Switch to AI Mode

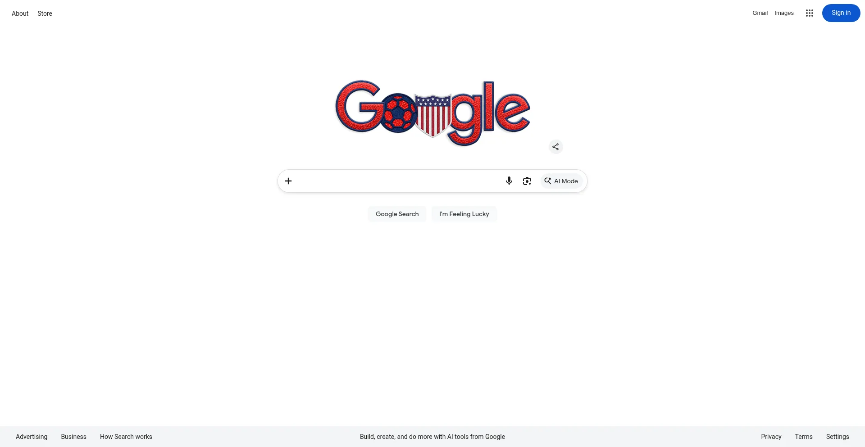561,181
